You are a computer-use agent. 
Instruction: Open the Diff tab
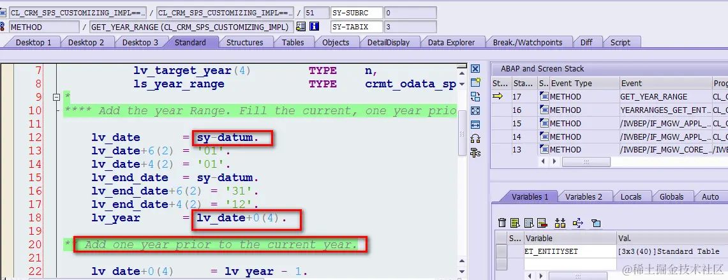click(586, 42)
